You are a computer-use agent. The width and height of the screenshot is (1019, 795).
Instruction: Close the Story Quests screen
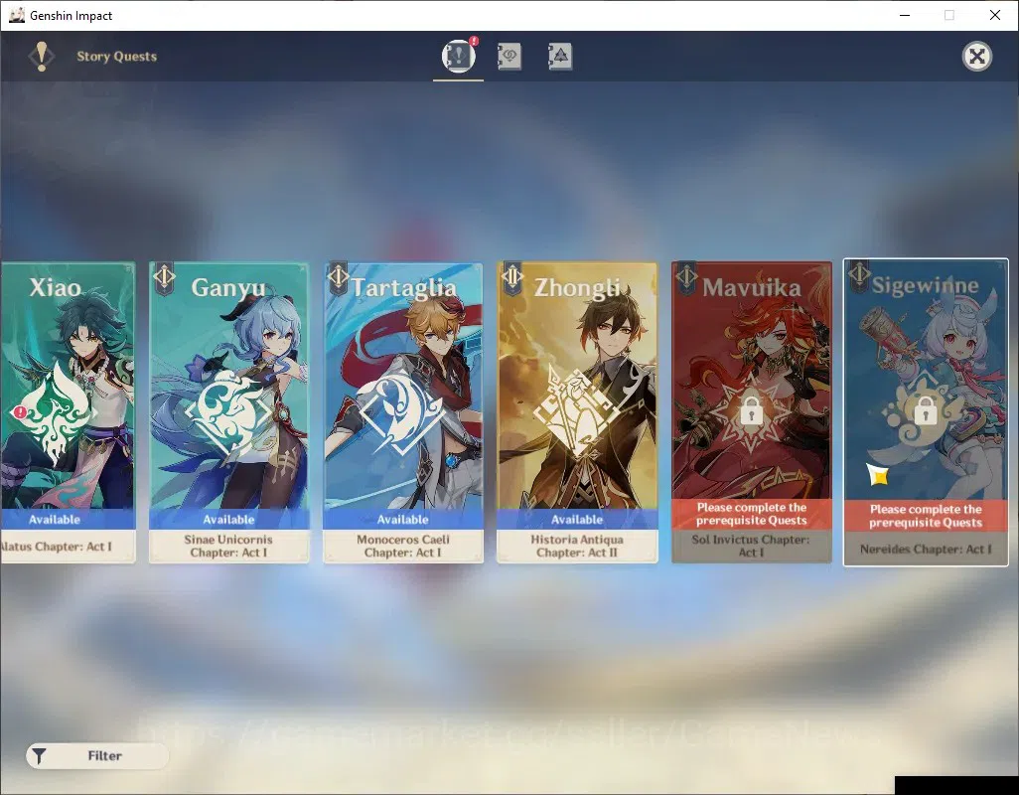pyautogui.click(x=976, y=57)
